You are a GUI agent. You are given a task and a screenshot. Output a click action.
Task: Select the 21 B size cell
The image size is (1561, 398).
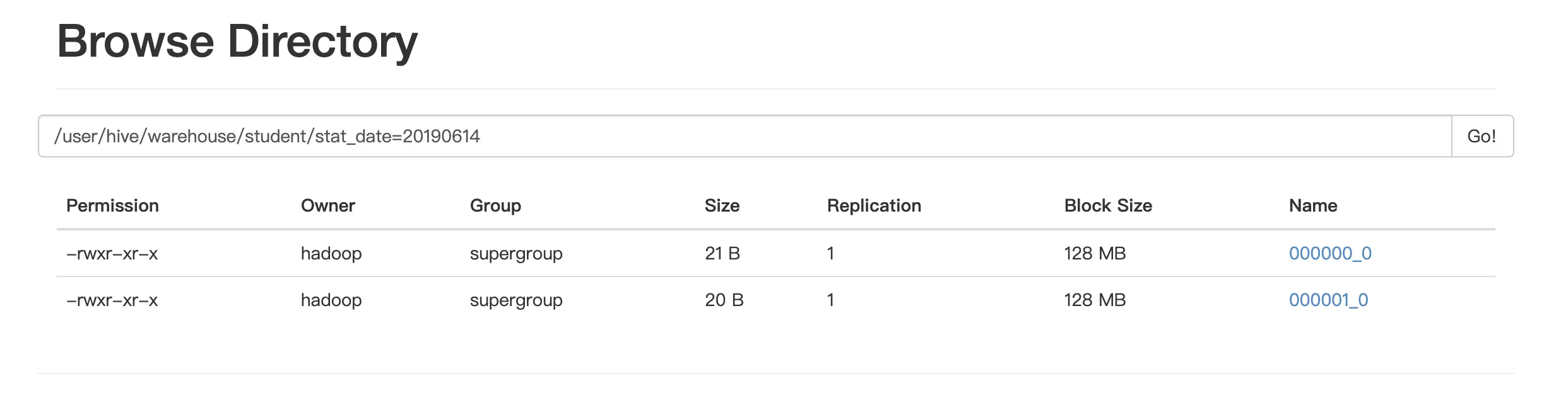click(722, 253)
